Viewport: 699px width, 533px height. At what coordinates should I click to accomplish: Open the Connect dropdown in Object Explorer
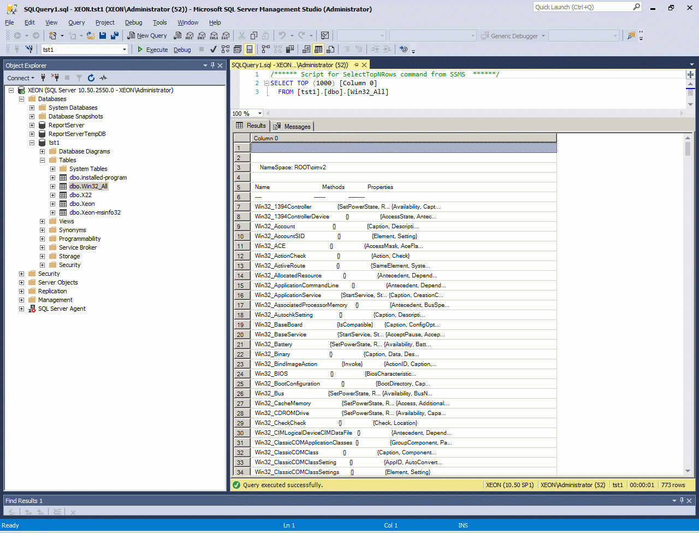click(x=20, y=78)
